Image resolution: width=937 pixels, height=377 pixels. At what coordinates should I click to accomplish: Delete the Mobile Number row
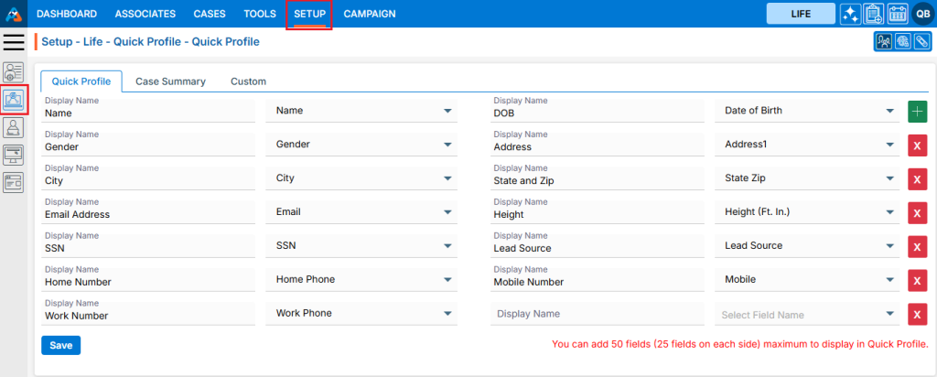pos(917,281)
